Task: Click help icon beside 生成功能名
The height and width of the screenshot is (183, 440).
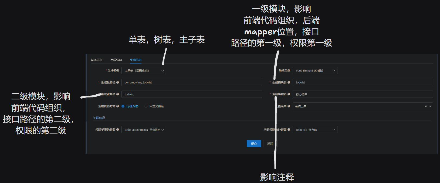Action: (x=289, y=94)
